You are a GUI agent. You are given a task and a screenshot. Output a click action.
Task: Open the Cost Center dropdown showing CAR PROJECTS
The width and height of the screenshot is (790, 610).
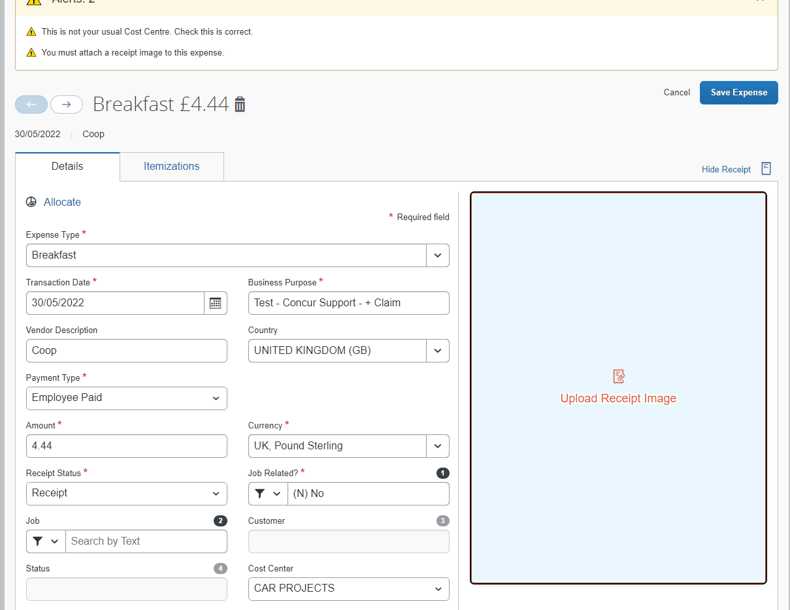437,589
